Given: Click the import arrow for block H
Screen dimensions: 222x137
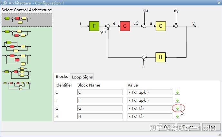Looking at the screenshot, I should pos(178,116).
